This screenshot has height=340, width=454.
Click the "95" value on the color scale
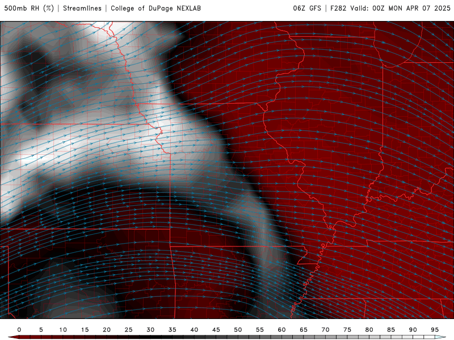pos(435,330)
